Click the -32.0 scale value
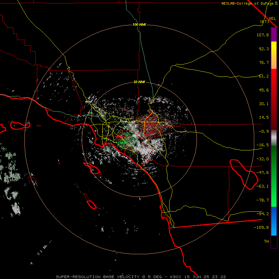The image size is (279, 279). 263,159
